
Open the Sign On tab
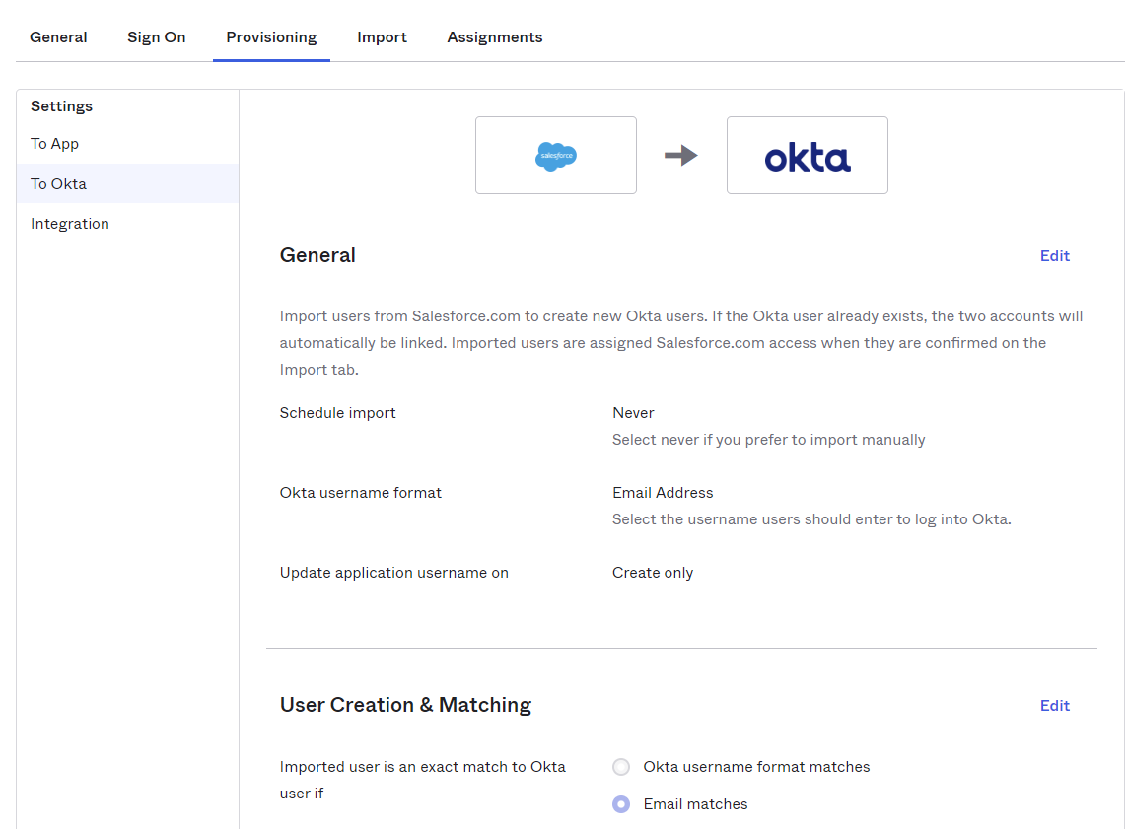[156, 37]
